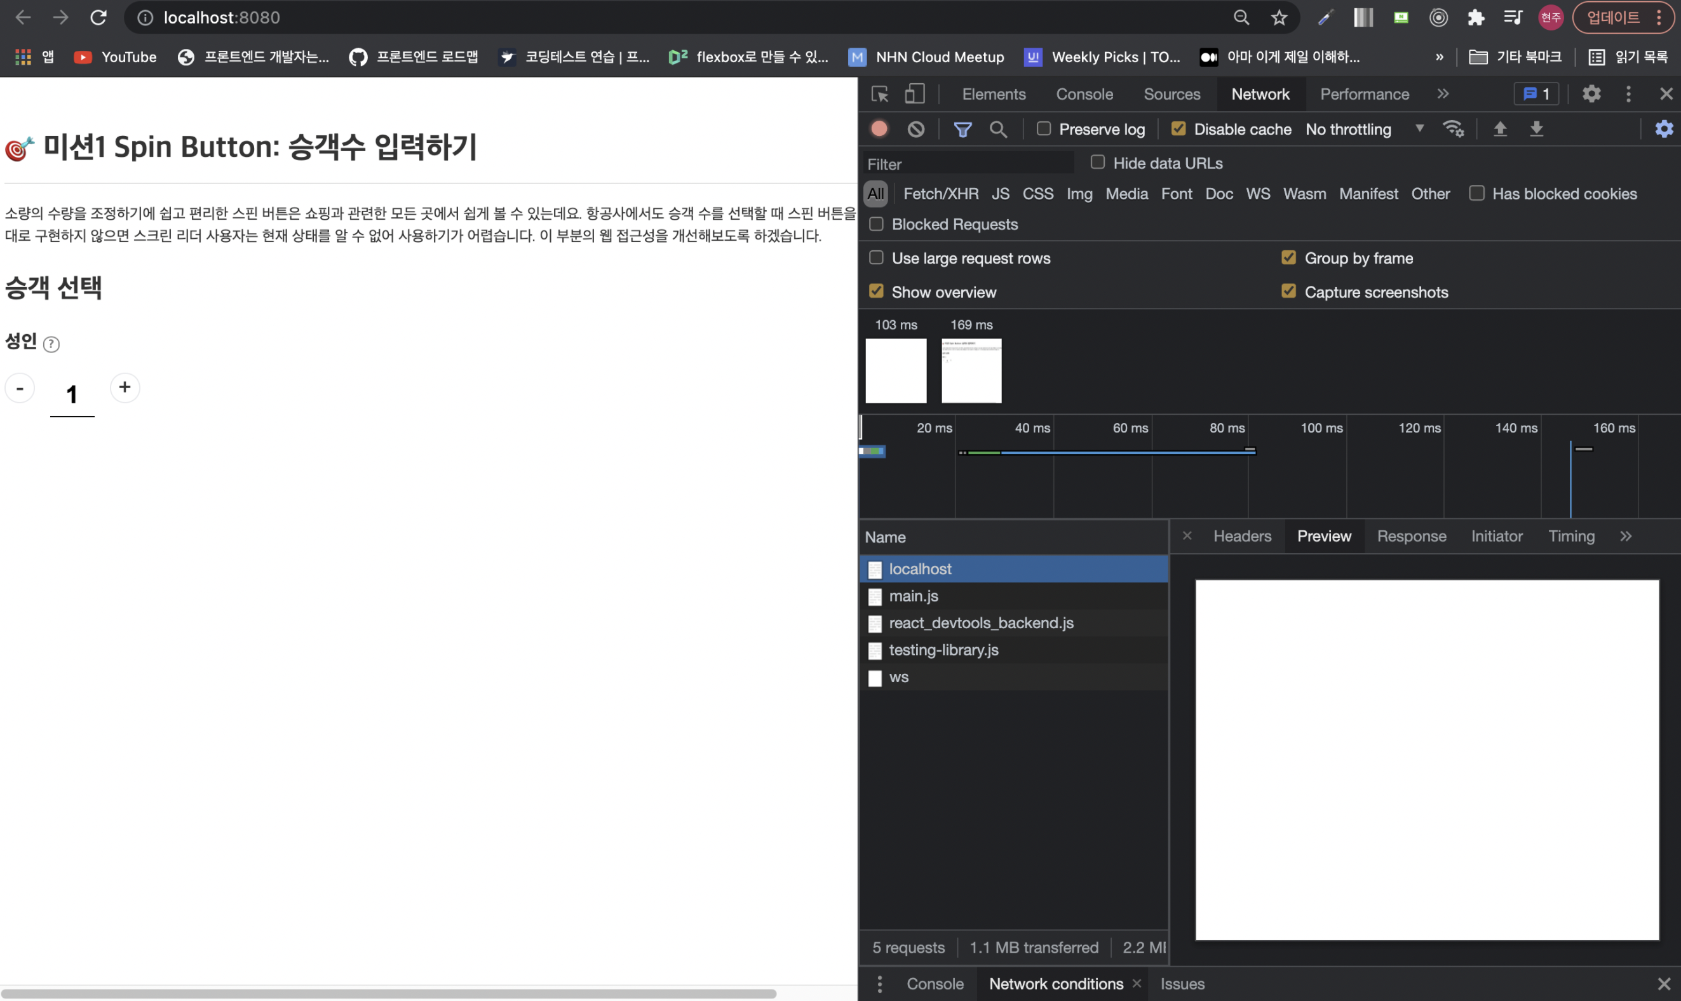Click the import HAR upload arrow
This screenshot has height=1001, width=1681.
pyautogui.click(x=1499, y=129)
